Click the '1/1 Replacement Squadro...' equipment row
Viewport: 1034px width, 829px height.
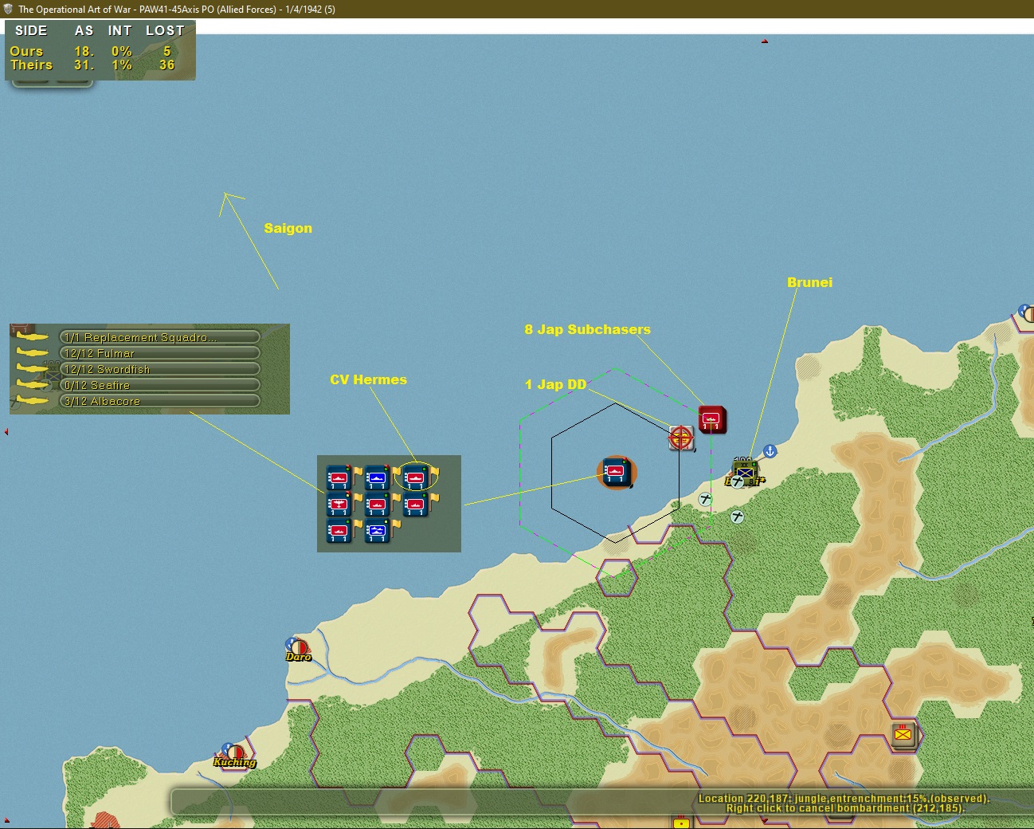pyautogui.click(x=160, y=337)
